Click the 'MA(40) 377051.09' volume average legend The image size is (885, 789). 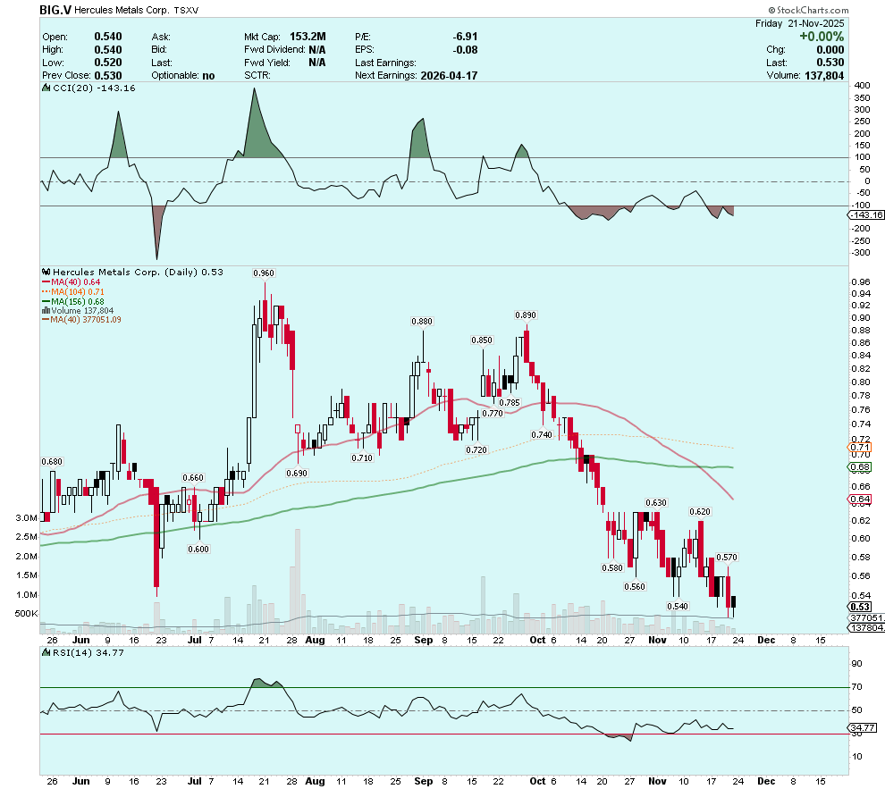coord(85,320)
